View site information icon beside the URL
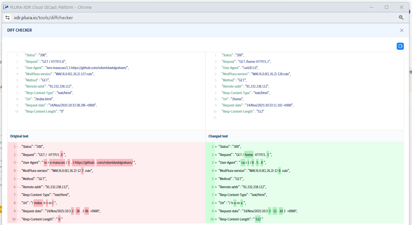This screenshot has height=225, width=412. [x=7, y=18]
